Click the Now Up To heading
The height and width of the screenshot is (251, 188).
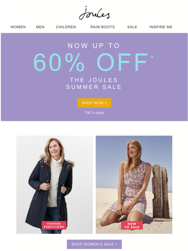(94, 46)
